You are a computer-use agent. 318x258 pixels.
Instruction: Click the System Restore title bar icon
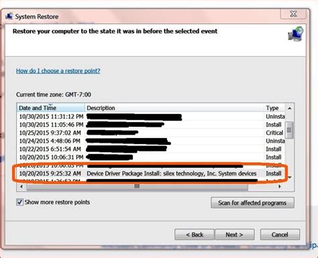pyautogui.click(x=9, y=16)
